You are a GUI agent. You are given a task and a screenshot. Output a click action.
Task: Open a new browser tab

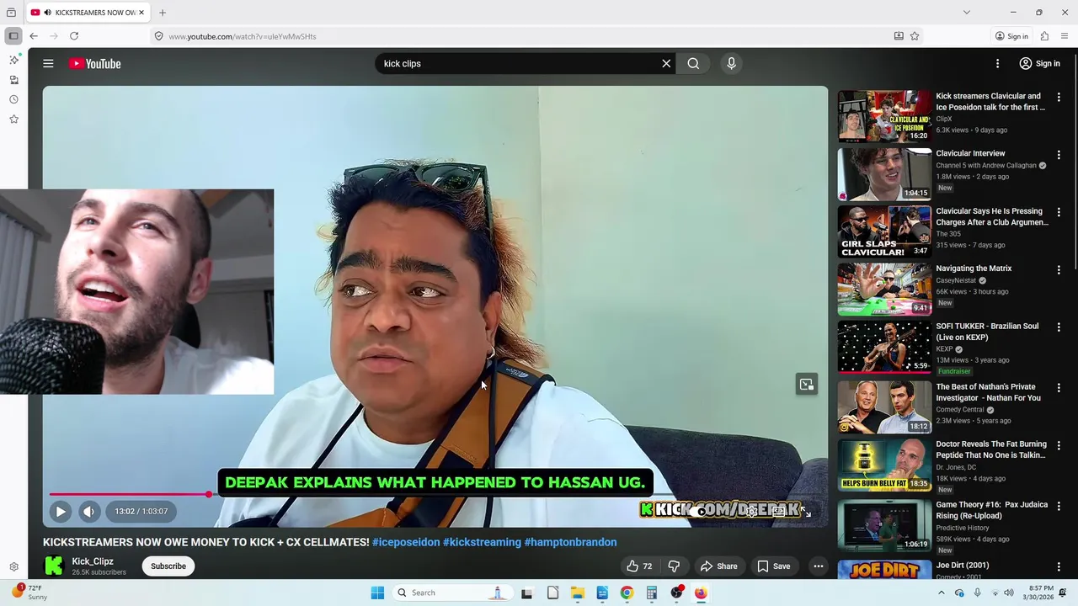tap(163, 13)
